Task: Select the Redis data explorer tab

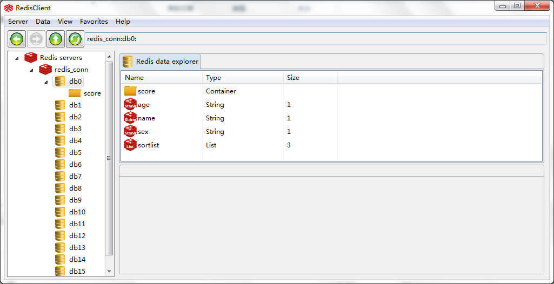Action: [x=160, y=62]
